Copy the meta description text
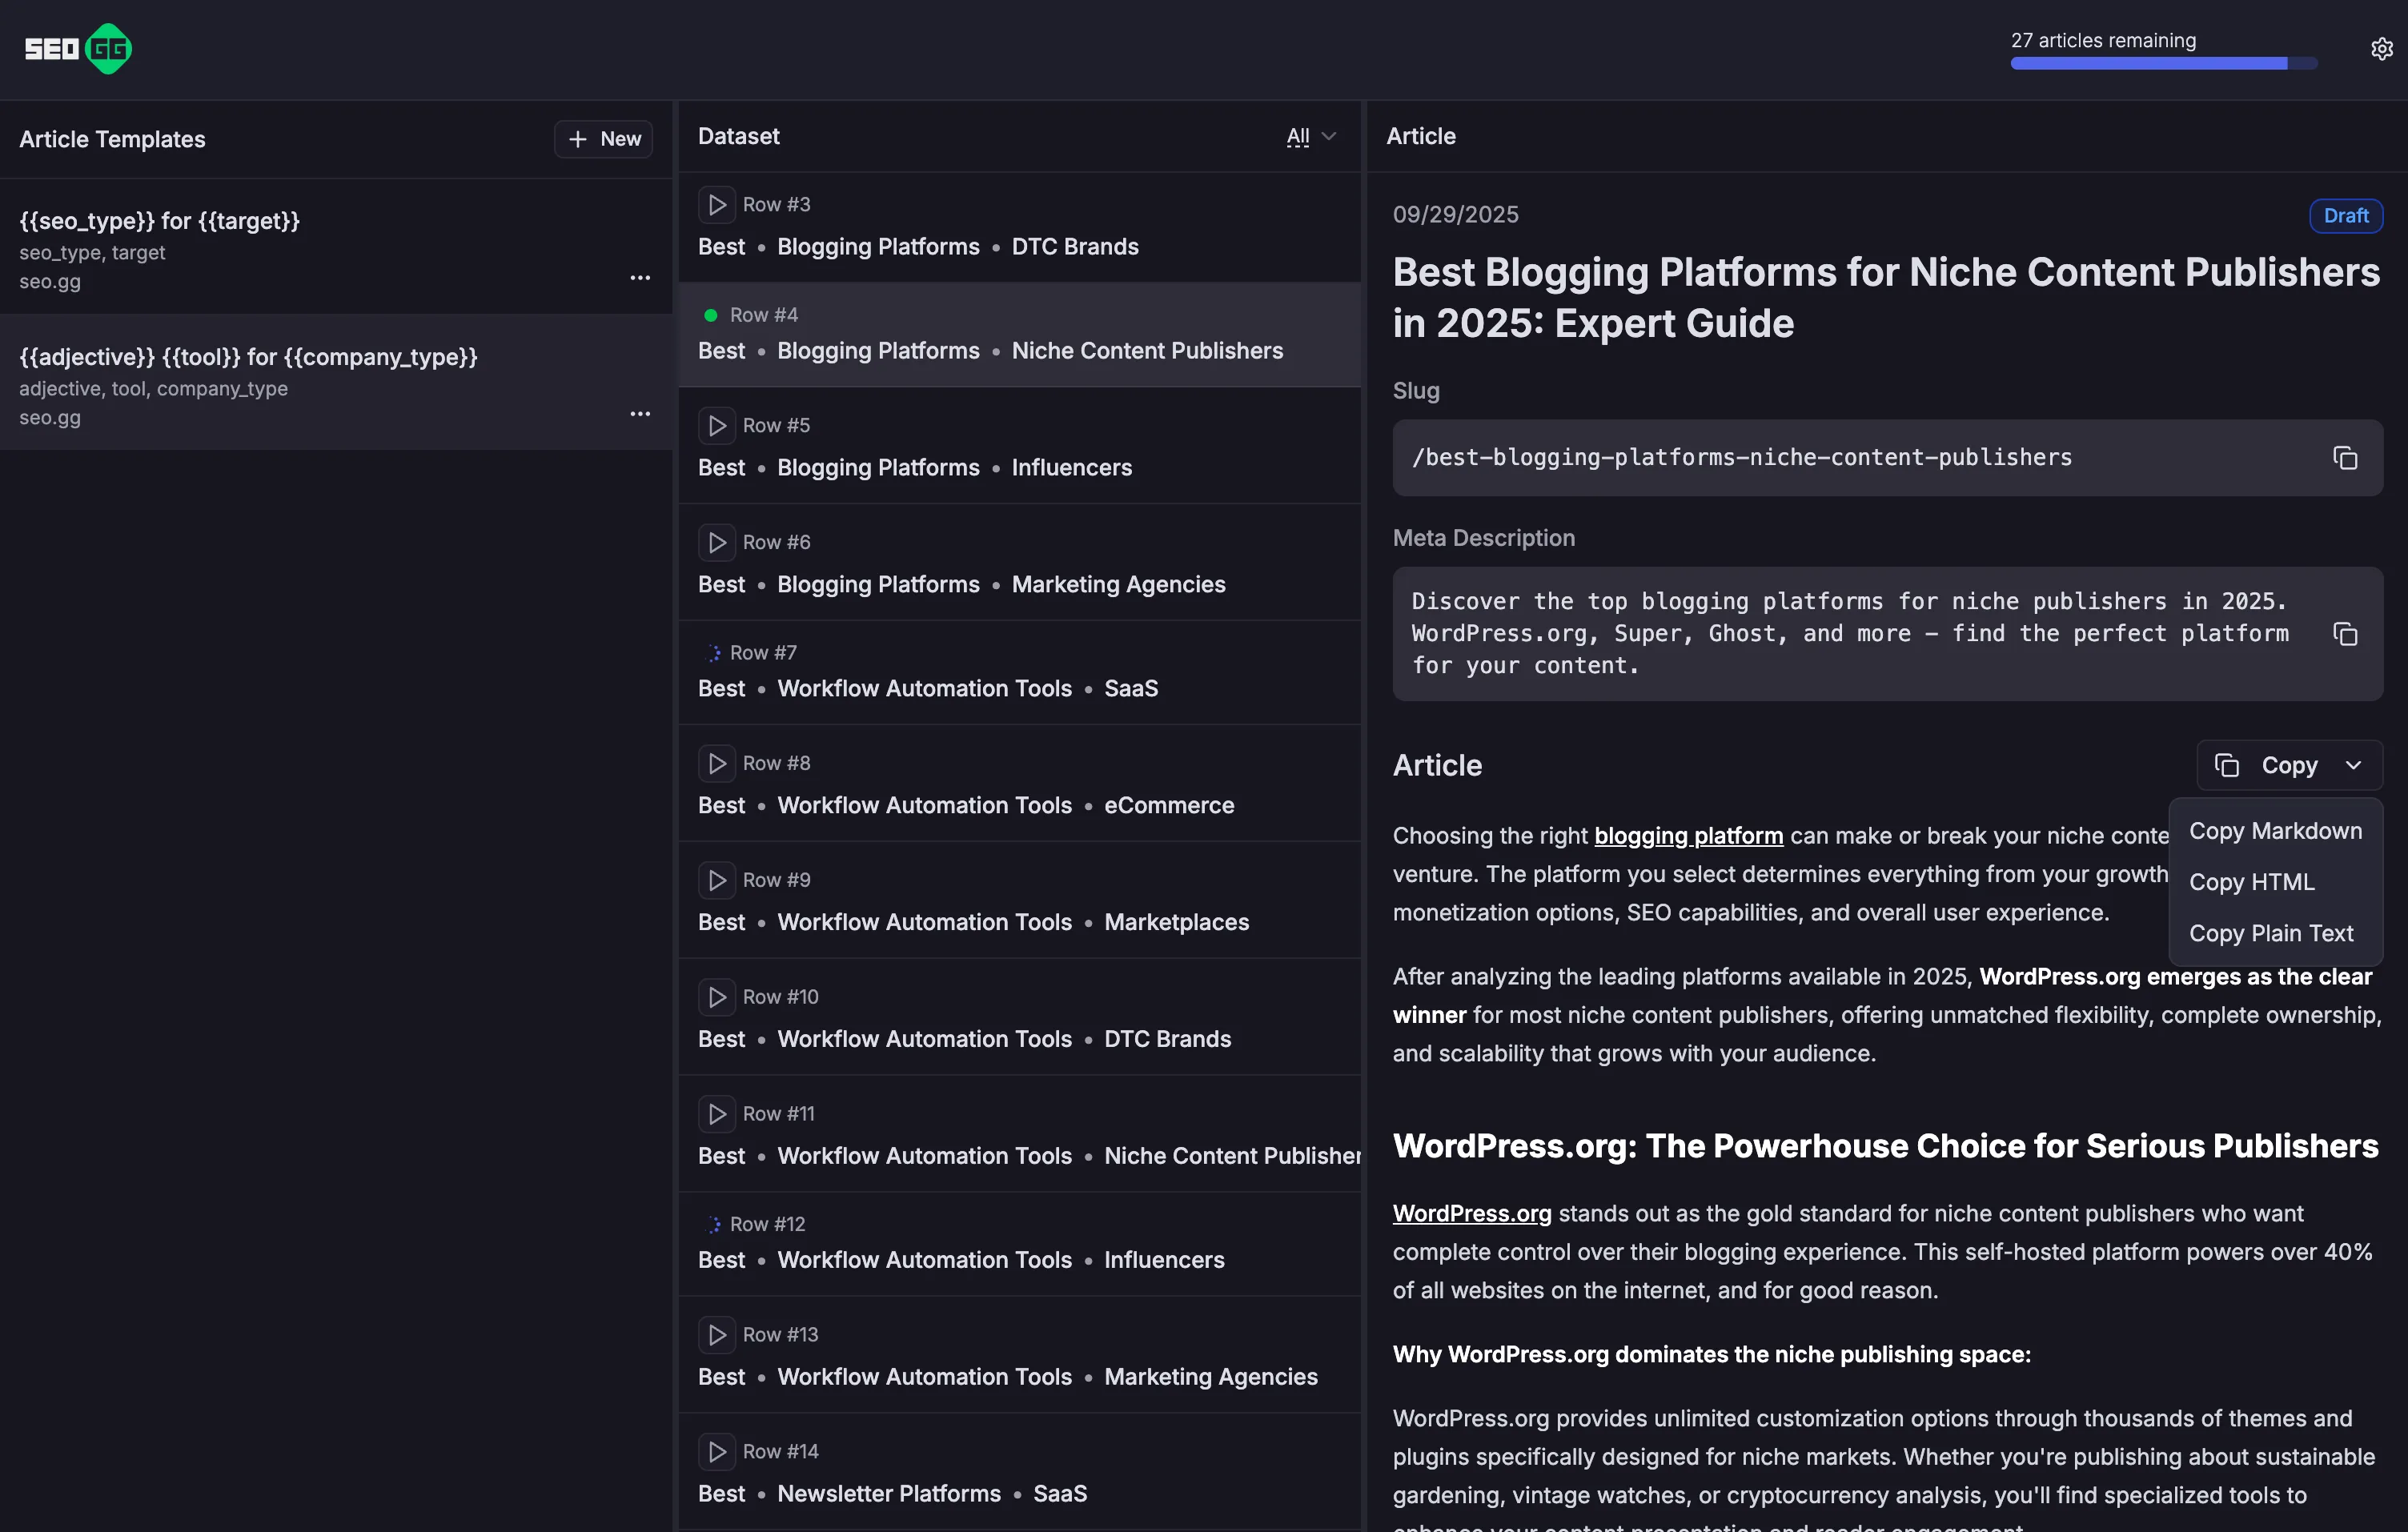 tap(2344, 634)
